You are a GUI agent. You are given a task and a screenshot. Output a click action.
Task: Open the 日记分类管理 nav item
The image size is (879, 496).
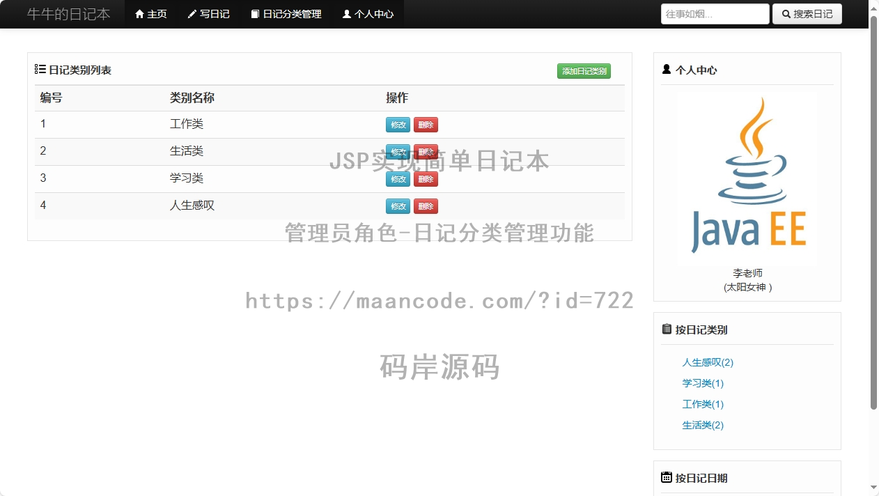pos(286,14)
